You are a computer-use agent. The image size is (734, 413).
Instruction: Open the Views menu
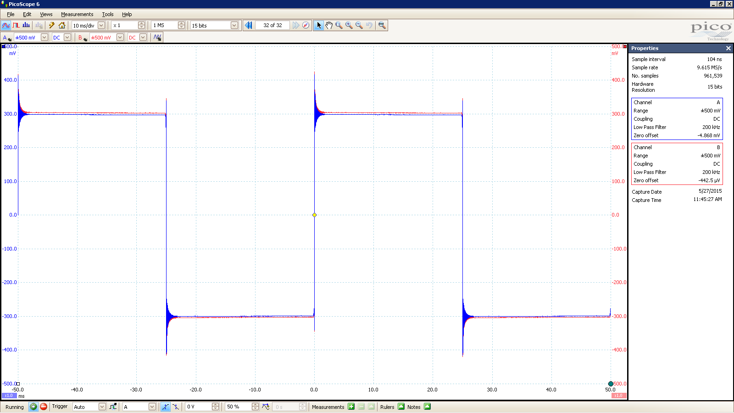(46, 14)
